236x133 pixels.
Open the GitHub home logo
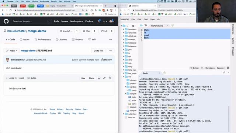6,21
